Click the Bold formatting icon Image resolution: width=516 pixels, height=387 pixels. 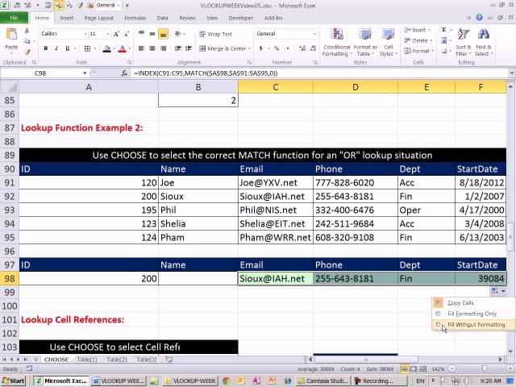coord(46,48)
